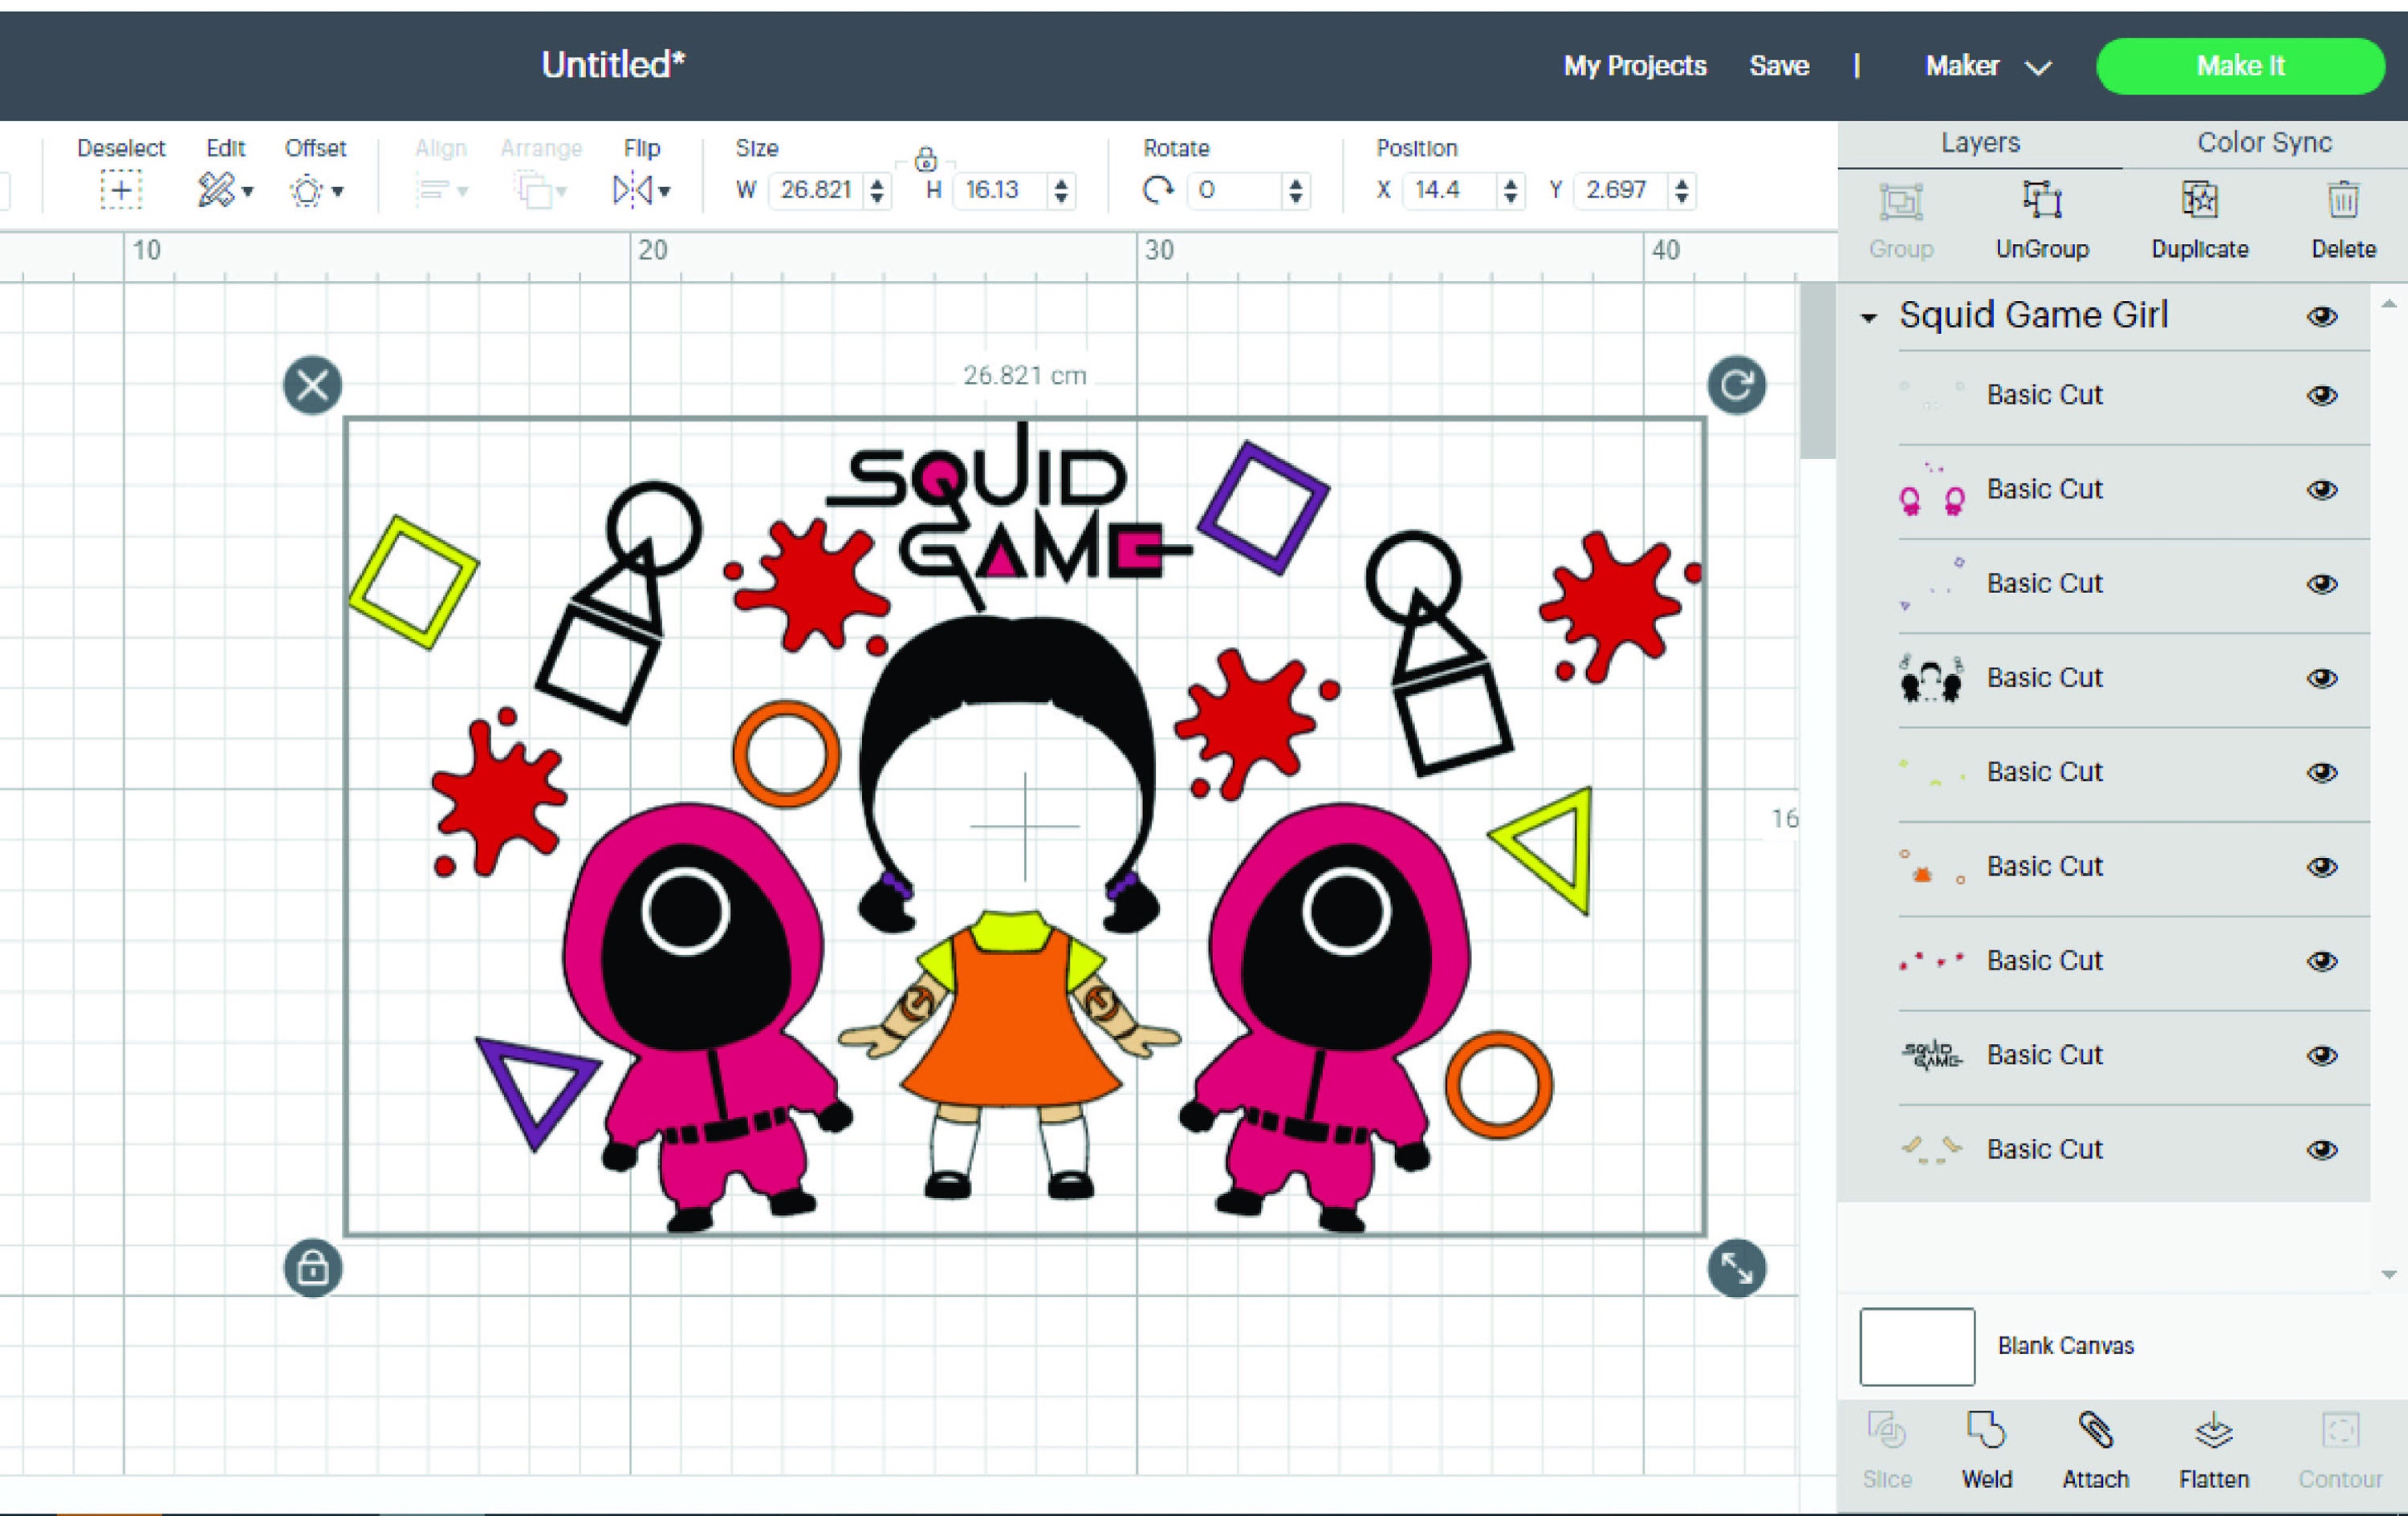Click the Save link
2408x1516 pixels.
click(x=1779, y=66)
